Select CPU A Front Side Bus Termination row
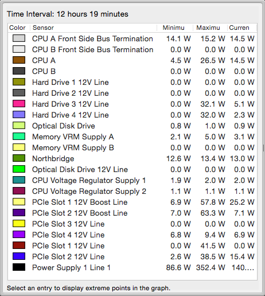Viewport: 265px width, 296px height. coord(132,38)
